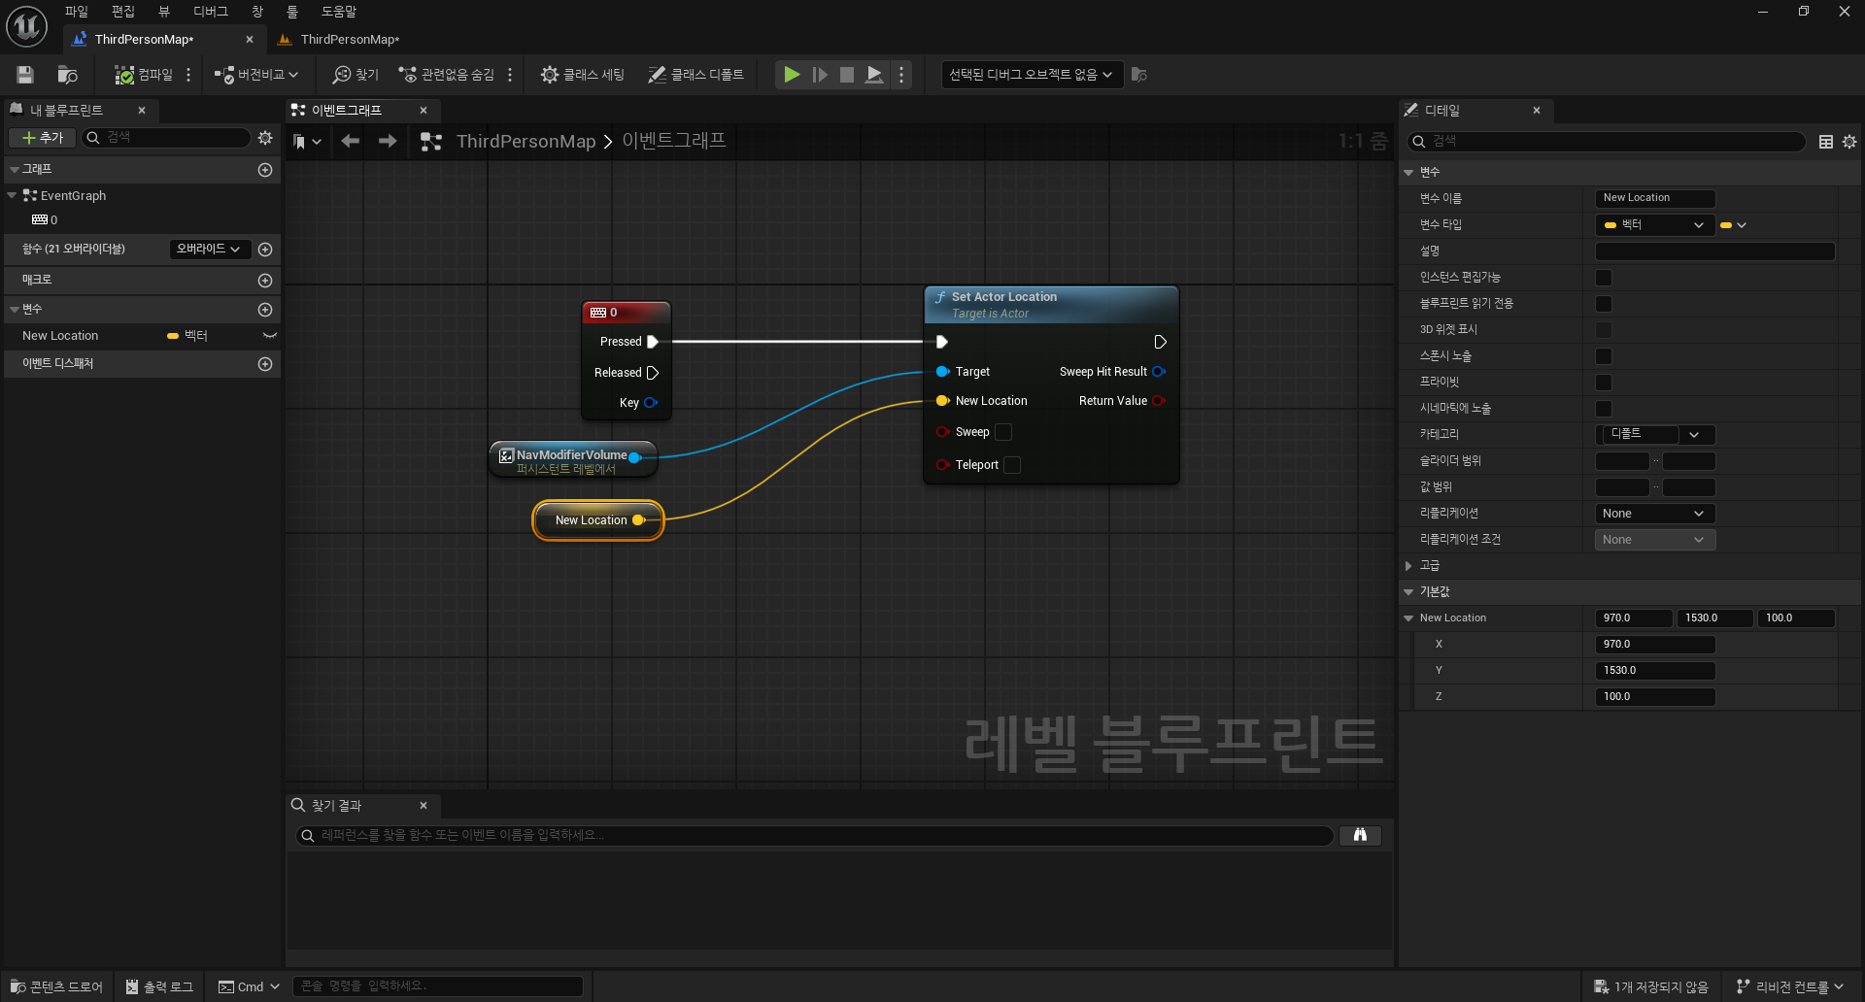Screen dimensions: 1865x1002
Task: Toggle the Teleport checkbox on node
Action: click(x=1012, y=465)
